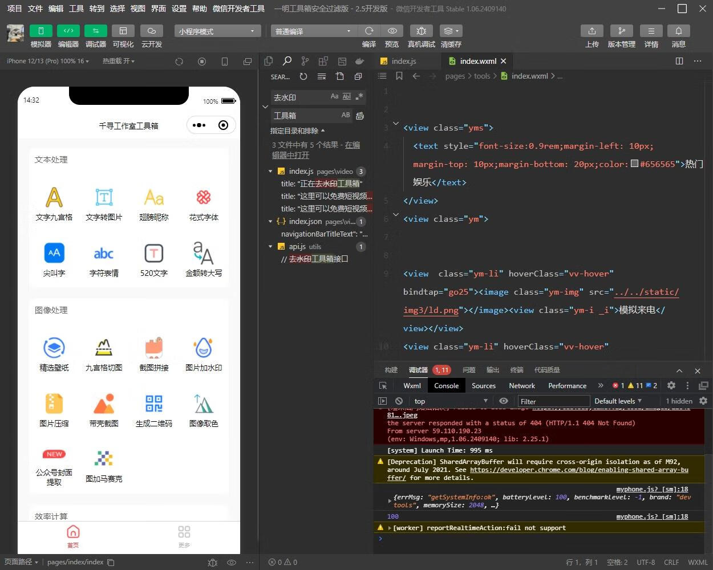Click the console Filter input field
Screen dimensions: 713x570
coord(553,401)
